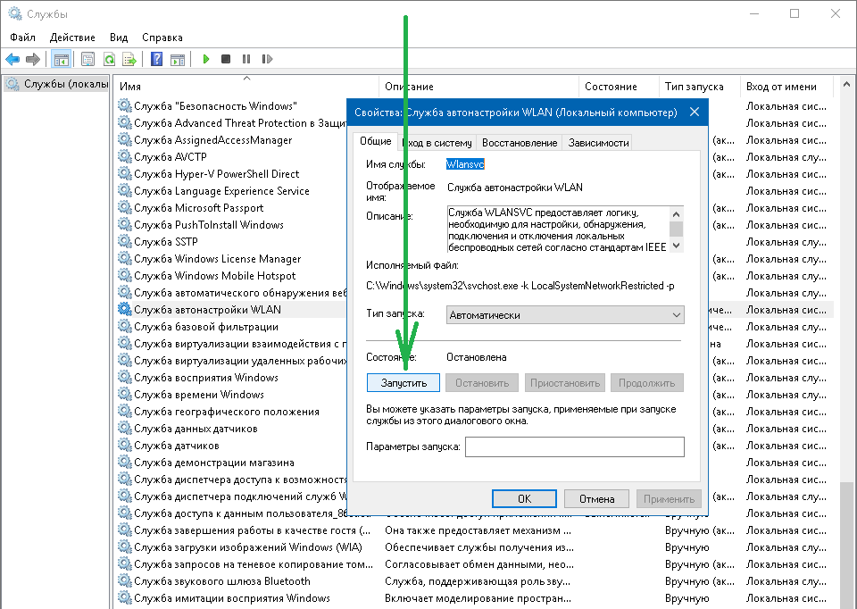This screenshot has height=609, width=857.
Task: Click description box scroll up arrow
Action: click(676, 213)
